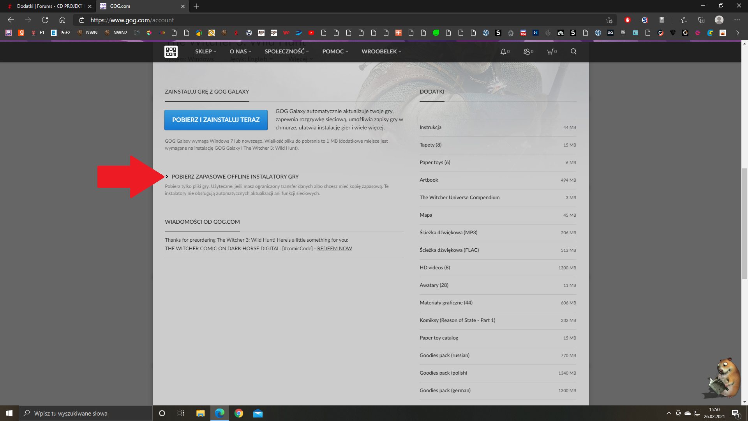Download the Instrukcja extra
Screen dimensions: 748x421
pyautogui.click(x=497, y=127)
